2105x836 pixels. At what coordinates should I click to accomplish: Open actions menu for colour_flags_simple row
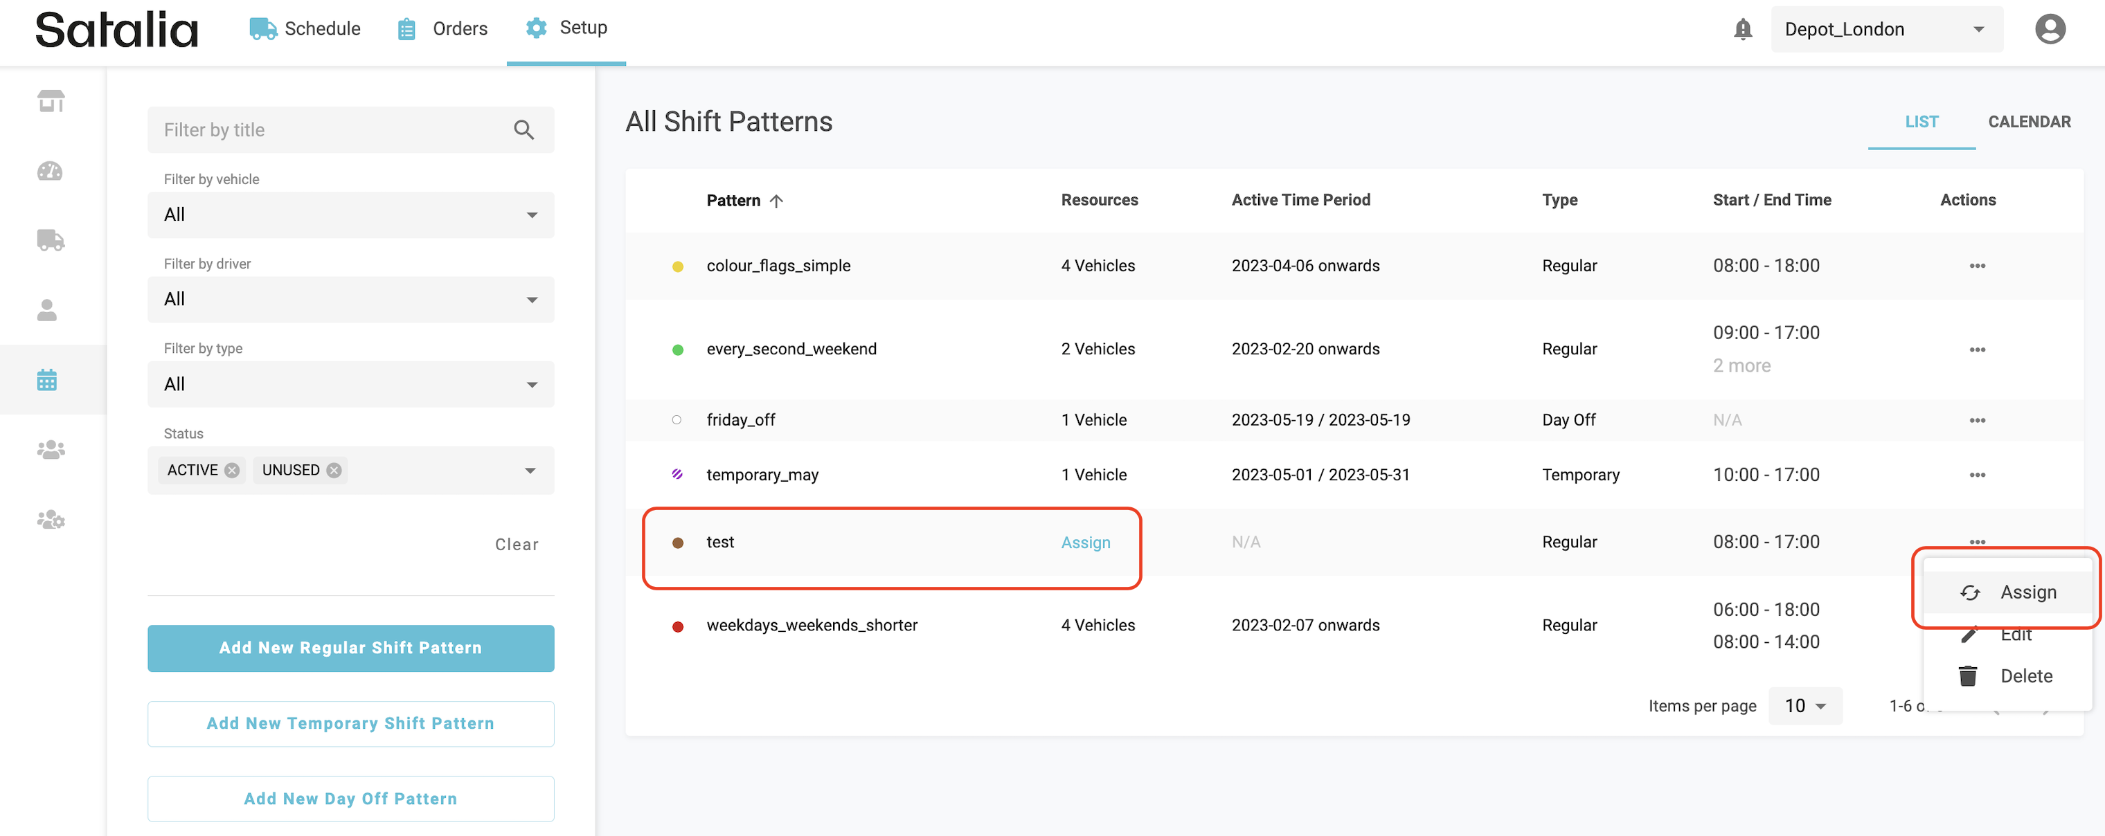[x=1976, y=265]
